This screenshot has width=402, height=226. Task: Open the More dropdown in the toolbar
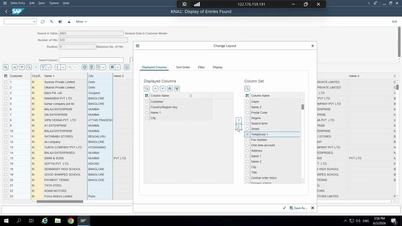pos(81,22)
